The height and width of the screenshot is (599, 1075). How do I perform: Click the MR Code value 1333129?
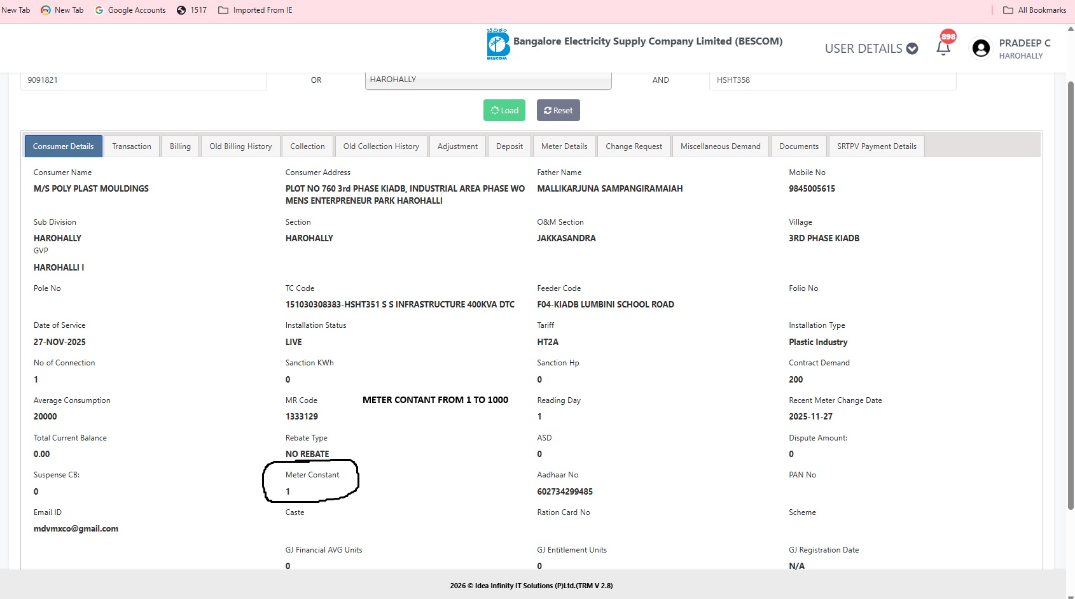tap(302, 416)
